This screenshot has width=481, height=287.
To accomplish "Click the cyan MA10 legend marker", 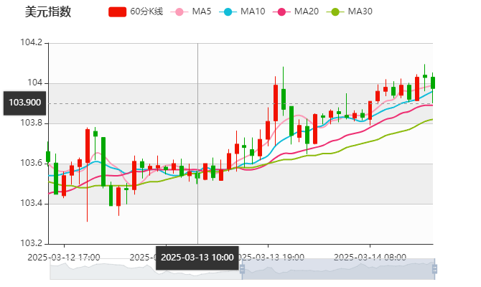I will pos(228,11).
